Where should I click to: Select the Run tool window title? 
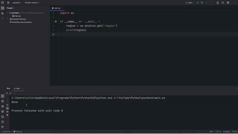coord(8,89)
